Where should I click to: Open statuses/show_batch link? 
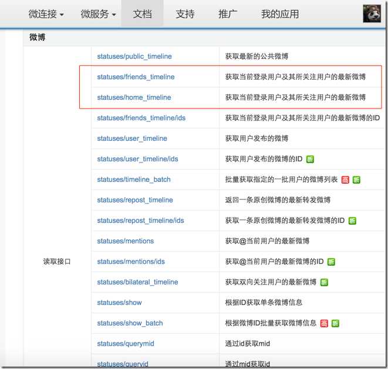tap(130, 323)
